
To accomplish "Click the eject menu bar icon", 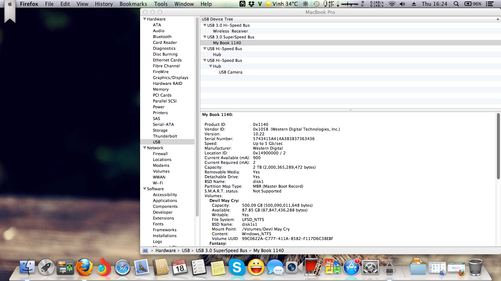I will (414, 4).
